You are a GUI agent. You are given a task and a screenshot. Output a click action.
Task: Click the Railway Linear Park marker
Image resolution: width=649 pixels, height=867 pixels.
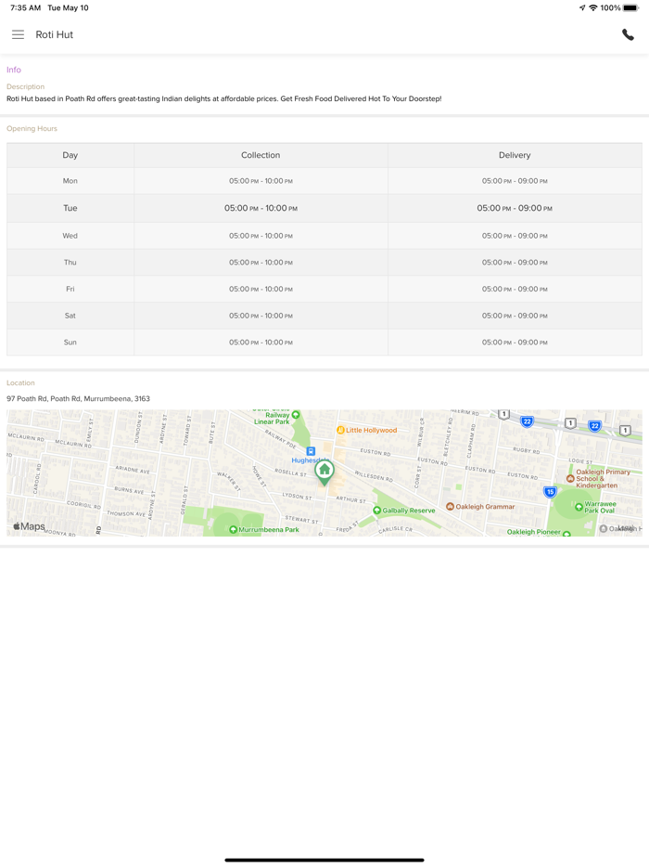click(296, 415)
